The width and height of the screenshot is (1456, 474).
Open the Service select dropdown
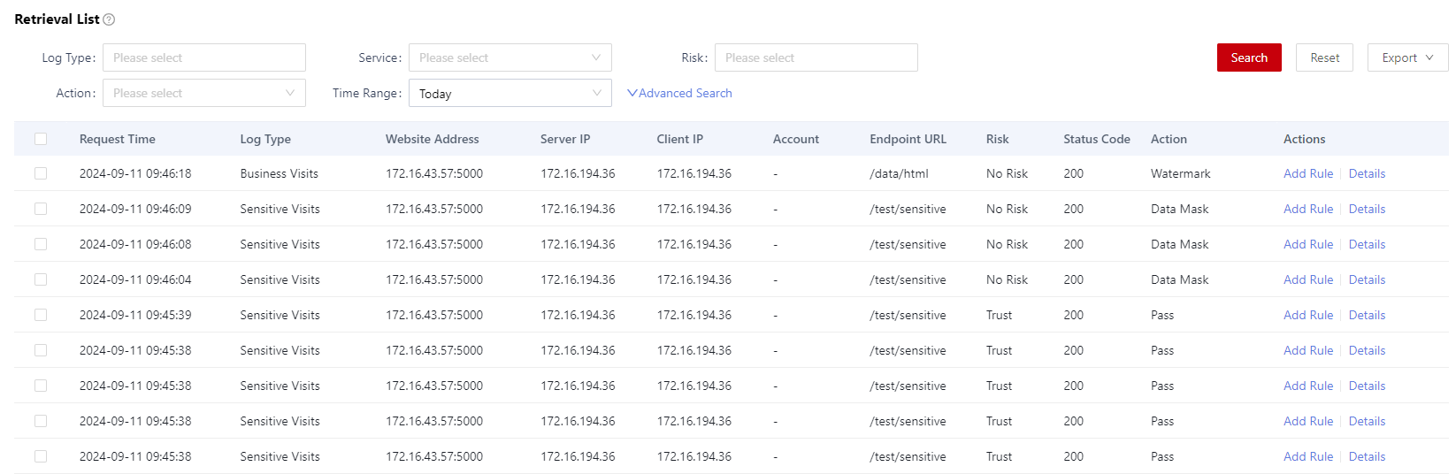coord(510,57)
